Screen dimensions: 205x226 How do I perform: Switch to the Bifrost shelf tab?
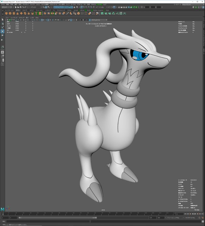82,10
